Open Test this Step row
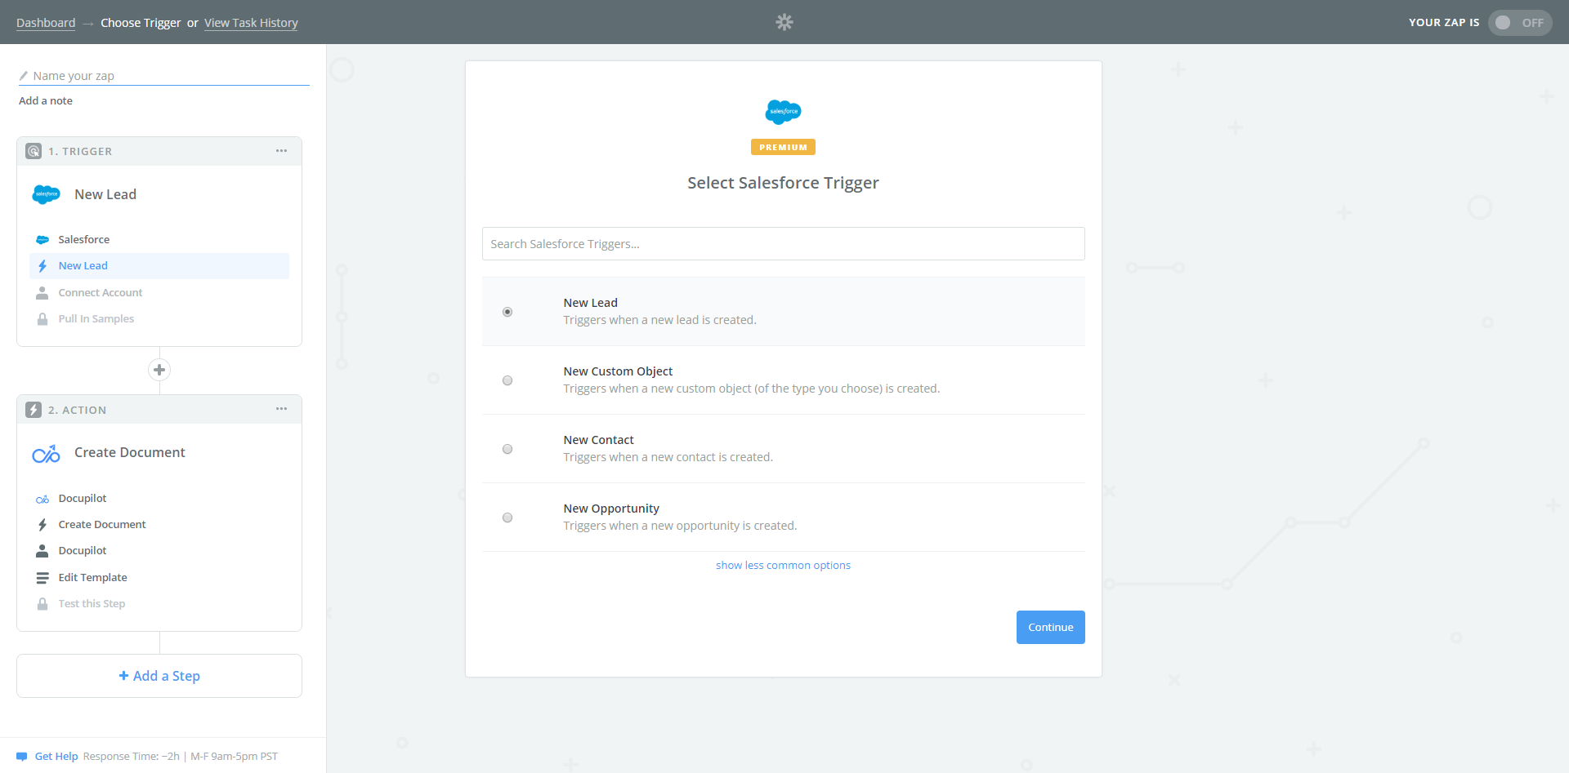The width and height of the screenshot is (1569, 773). [x=159, y=604]
